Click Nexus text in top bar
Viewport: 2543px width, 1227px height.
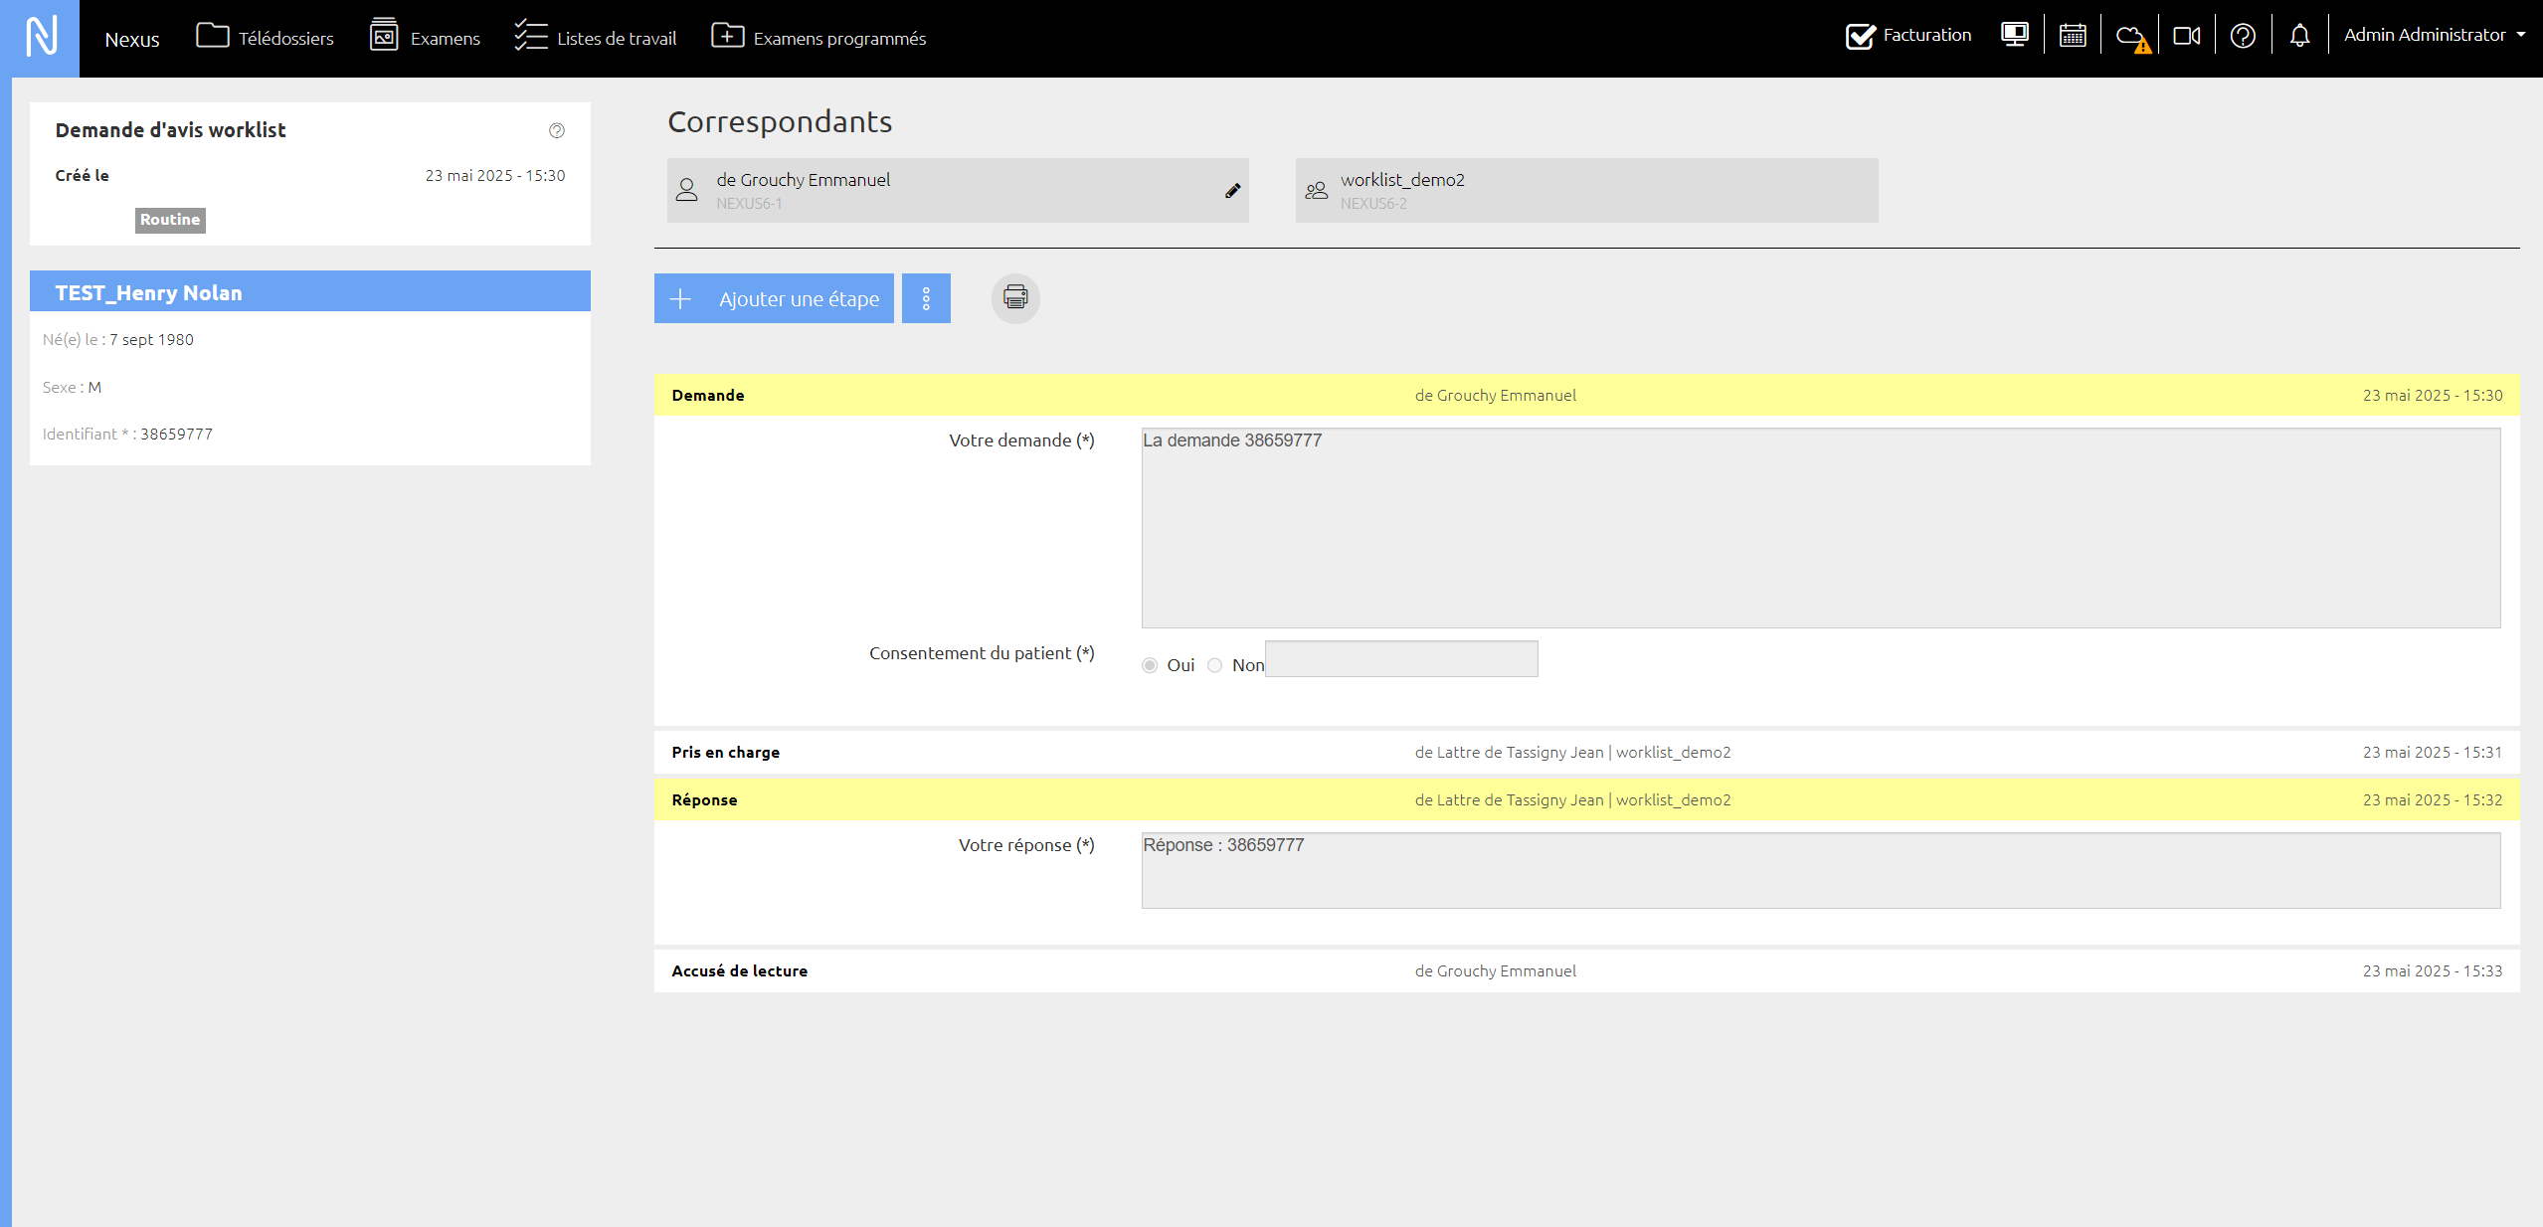tap(132, 39)
